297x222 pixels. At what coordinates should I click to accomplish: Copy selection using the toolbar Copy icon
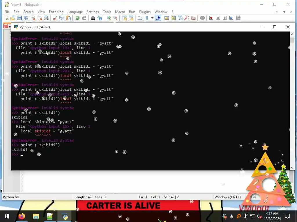pyautogui.click(x=62, y=18)
